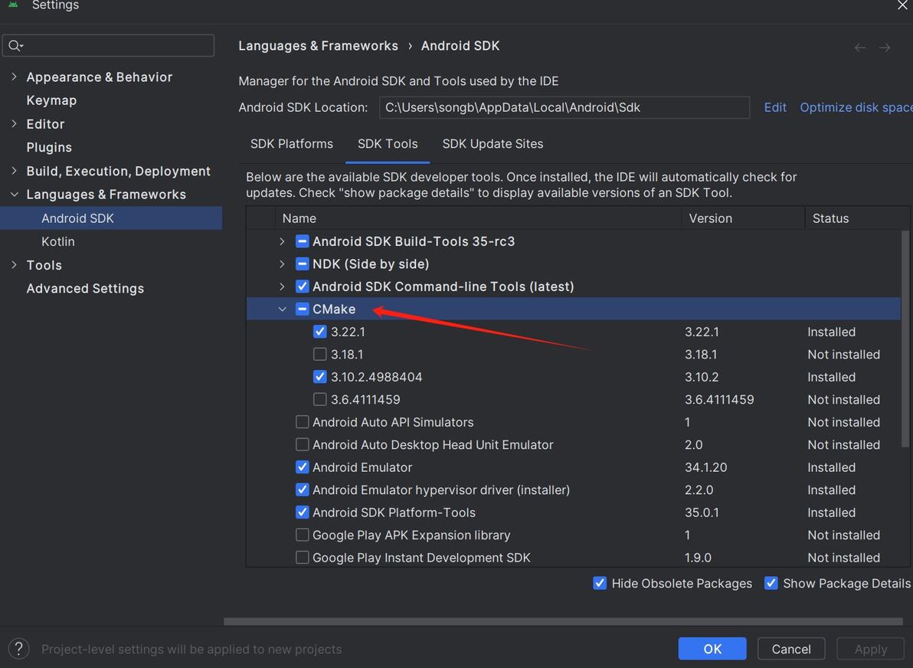Image resolution: width=913 pixels, height=668 pixels.
Task: Expand Android SDK Build-Tools 35-rc3 row
Action: (x=283, y=241)
